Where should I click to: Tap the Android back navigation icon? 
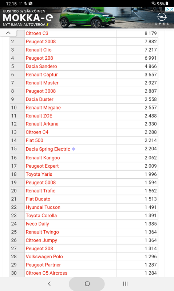49,284
